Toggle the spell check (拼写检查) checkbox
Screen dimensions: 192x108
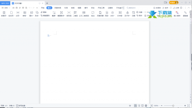21,106
